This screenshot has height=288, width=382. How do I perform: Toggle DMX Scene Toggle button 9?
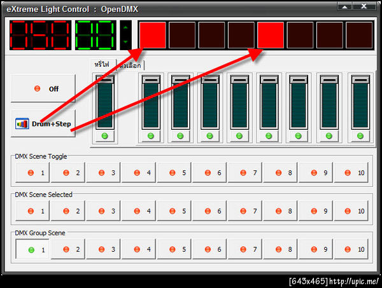(x=316, y=173)
